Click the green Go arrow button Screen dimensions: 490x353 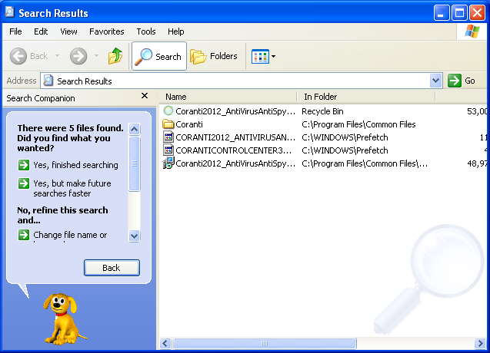click(454, 81)
